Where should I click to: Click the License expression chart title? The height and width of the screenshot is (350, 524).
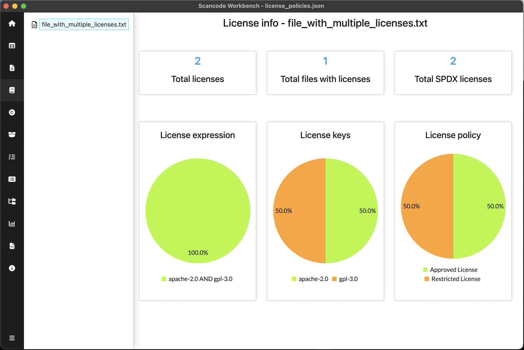(x=198, y=135)
